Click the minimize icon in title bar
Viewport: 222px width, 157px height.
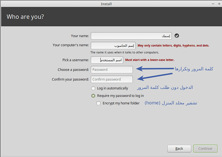coord(213,4)
